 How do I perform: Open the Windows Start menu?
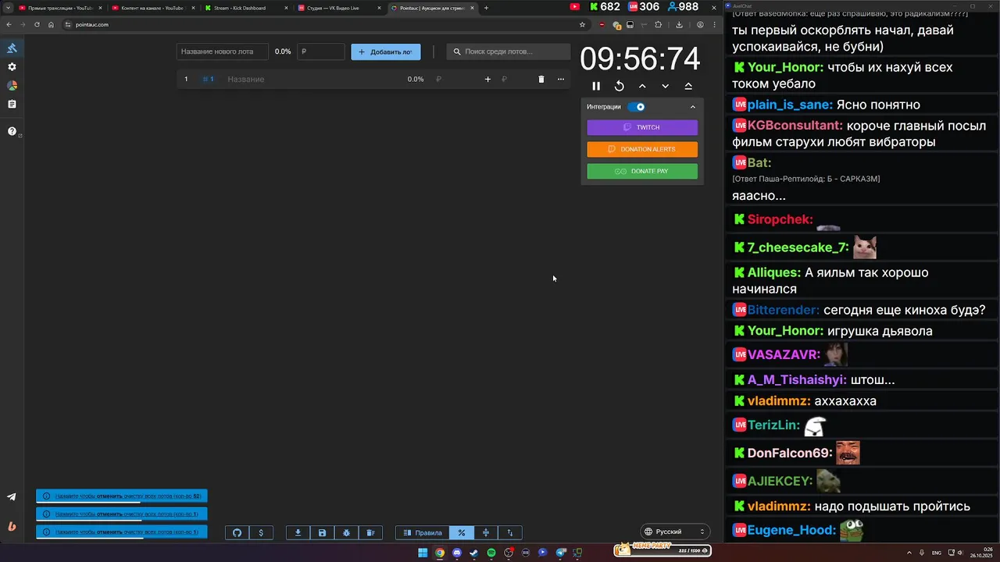pyautogui.click(x=423, y=553)
